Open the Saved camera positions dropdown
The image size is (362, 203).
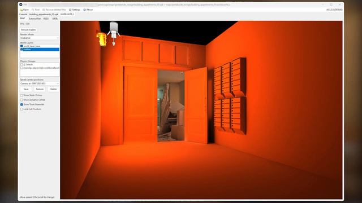coord(40,83)
